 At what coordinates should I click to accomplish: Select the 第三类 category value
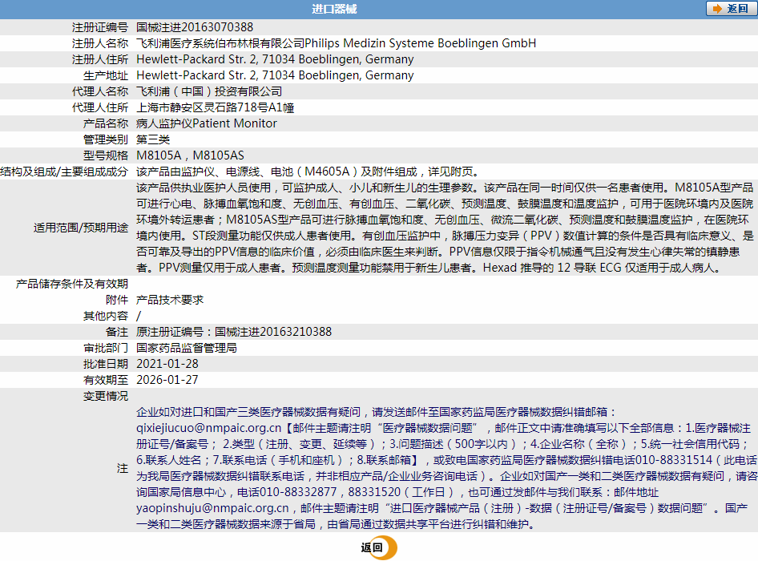click(x=153, y=139)
